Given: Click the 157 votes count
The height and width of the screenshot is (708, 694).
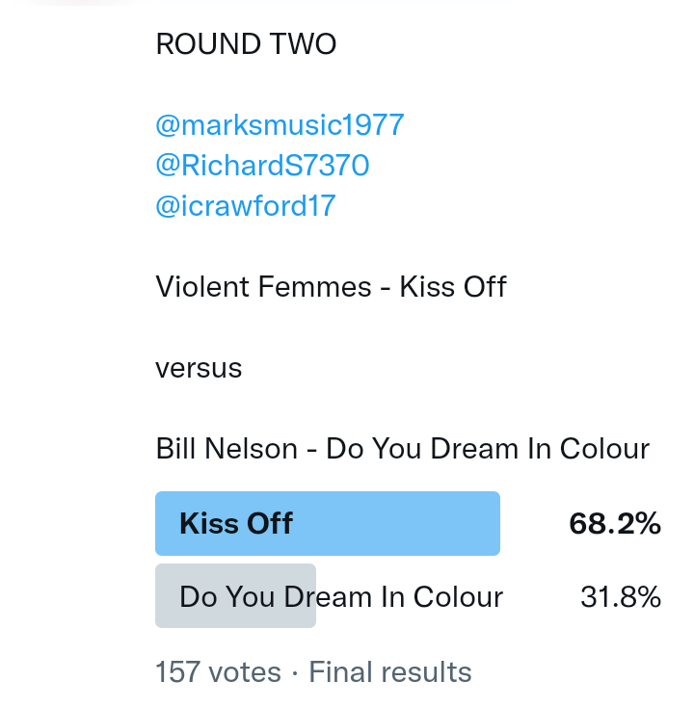Looking at the screenshot, I should (218, 671).
